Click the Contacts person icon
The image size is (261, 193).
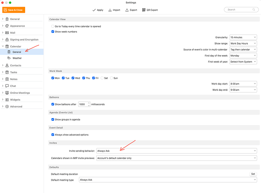(x=7, y=66)
